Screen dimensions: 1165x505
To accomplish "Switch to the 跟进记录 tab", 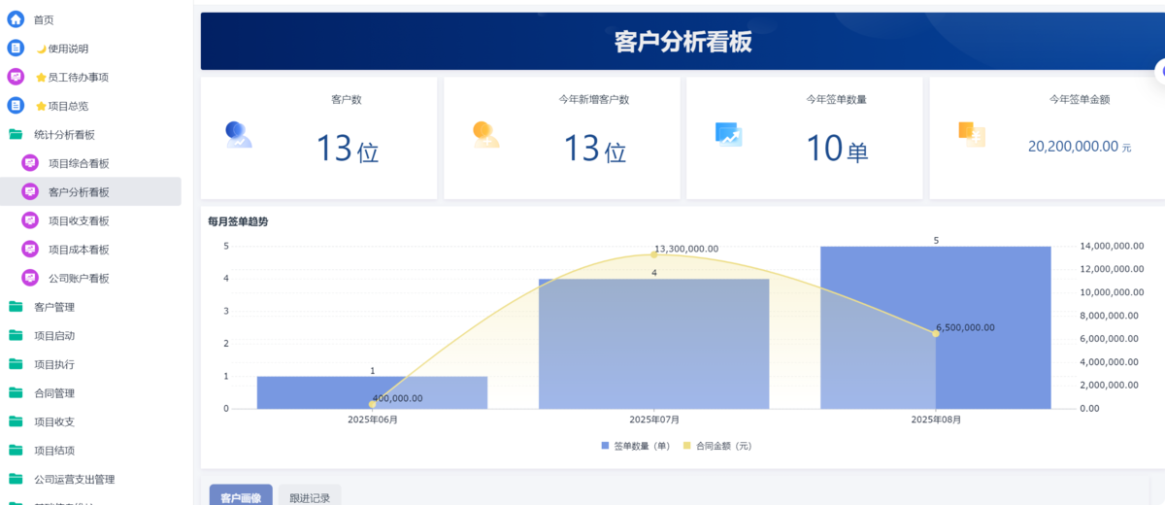I will coord(310,495).
